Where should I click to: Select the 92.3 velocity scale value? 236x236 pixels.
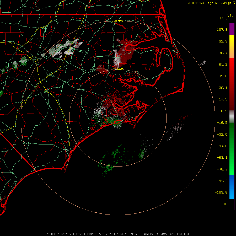(x=223, y=41)
